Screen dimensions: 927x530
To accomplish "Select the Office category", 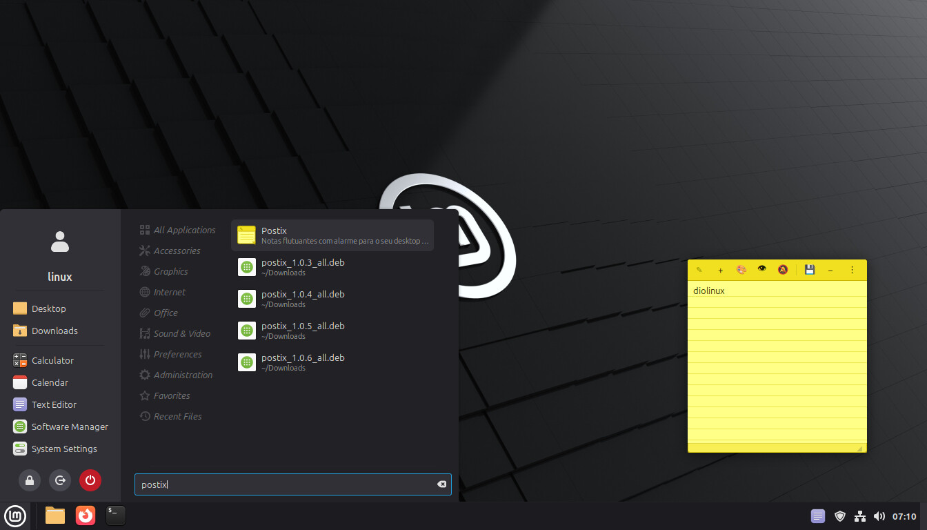I will coord(159,313).
